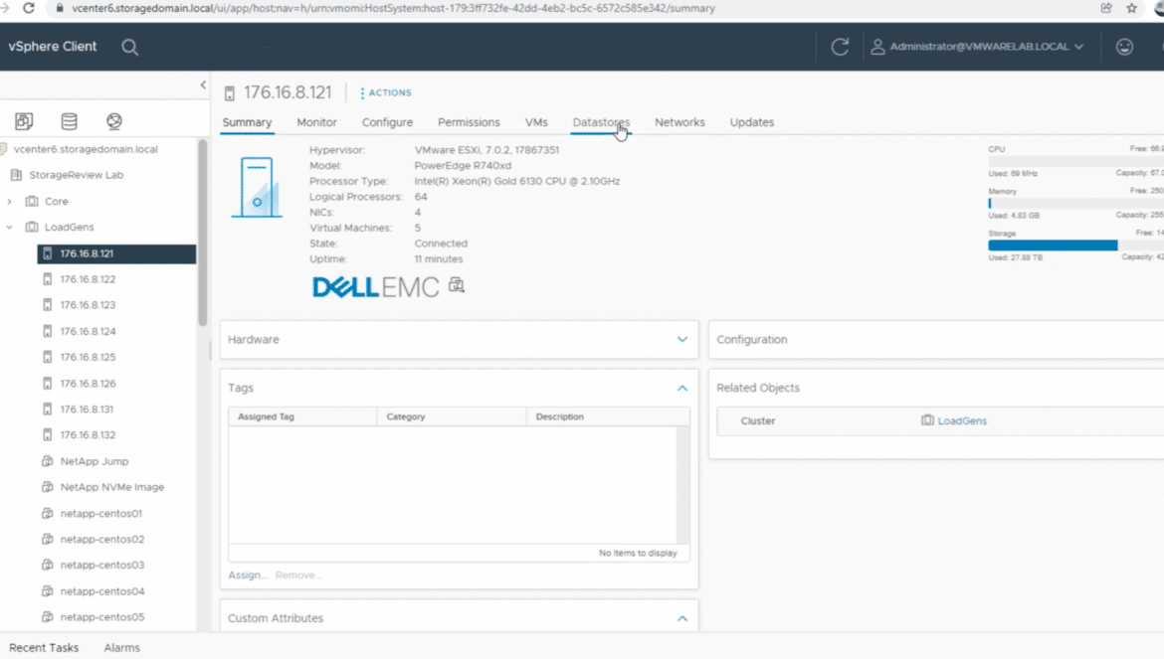Select host 176.16.8.126 in the tree
The height and width of the screenshot is (659, 1164).
coord(88,384)
